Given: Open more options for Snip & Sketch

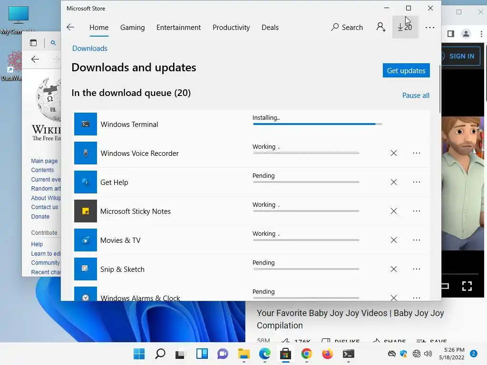Looking at the screenshot, I should click(417, 269).
